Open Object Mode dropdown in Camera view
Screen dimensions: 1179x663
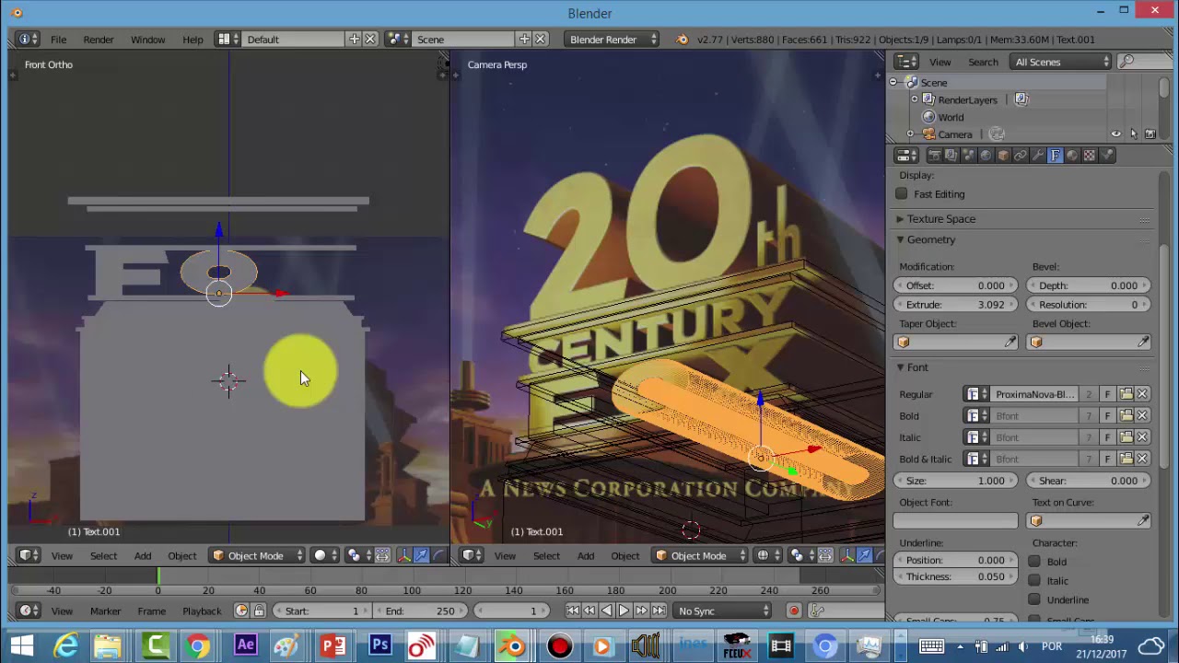pos(699,555)
